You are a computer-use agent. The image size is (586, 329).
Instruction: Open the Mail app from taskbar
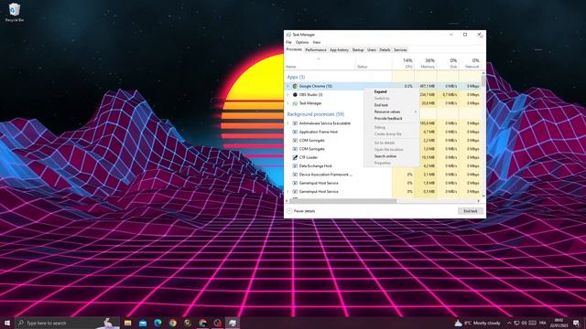143,323
